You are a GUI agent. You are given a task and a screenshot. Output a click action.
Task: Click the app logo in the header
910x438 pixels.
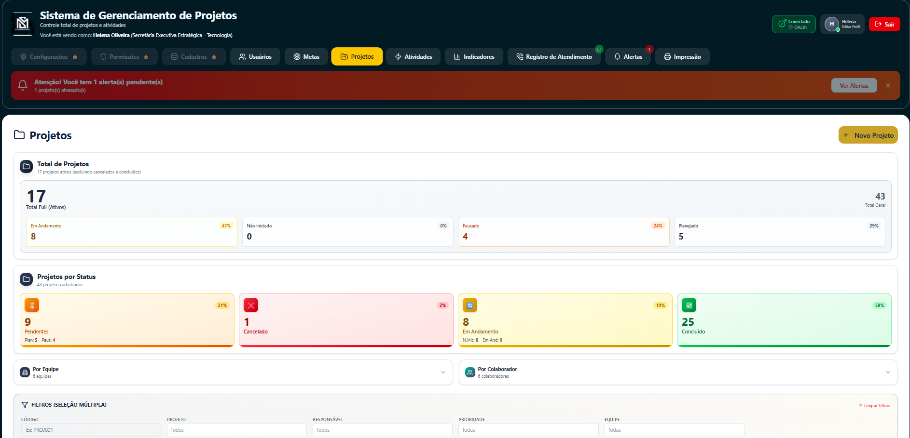pos(22,24)
